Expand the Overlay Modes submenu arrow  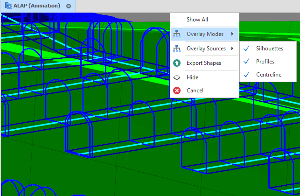232,34
